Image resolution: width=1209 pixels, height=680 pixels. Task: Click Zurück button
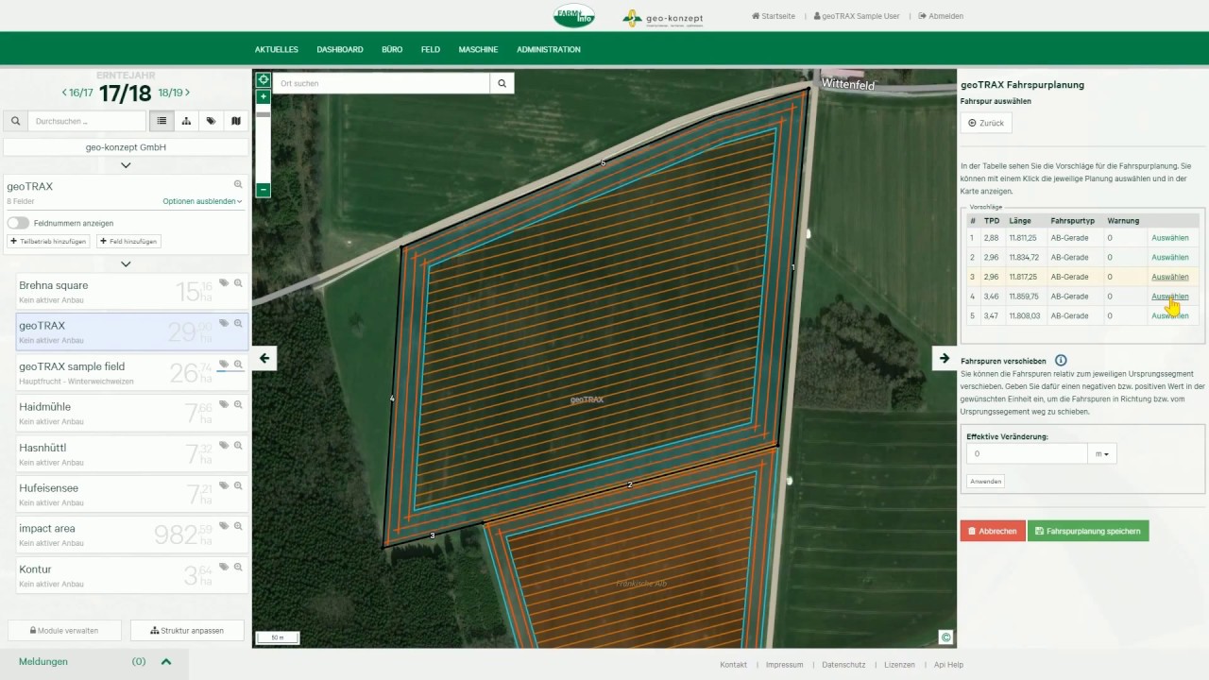[x=986, y=123]
